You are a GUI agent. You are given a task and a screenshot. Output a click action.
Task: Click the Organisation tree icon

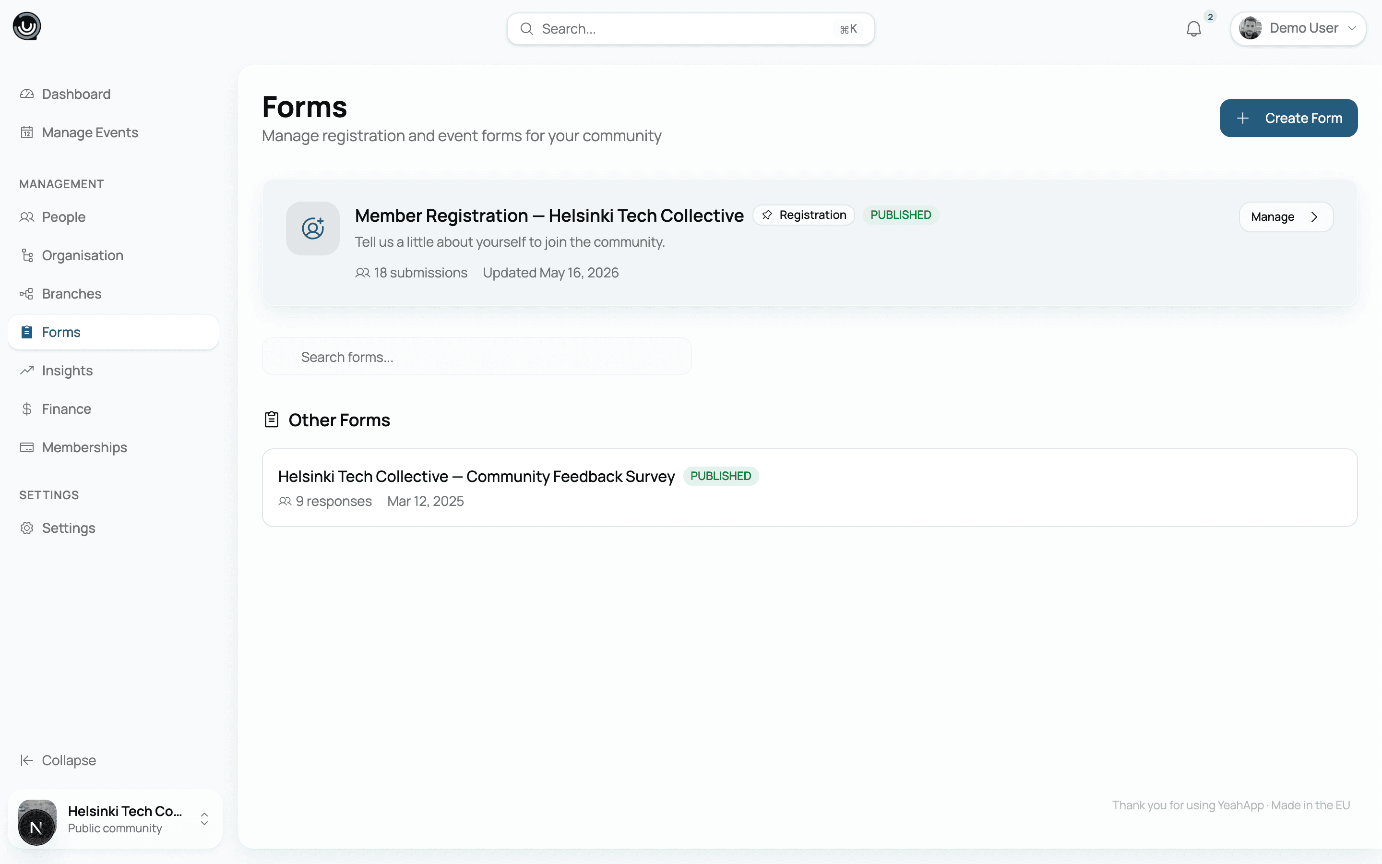27,255
